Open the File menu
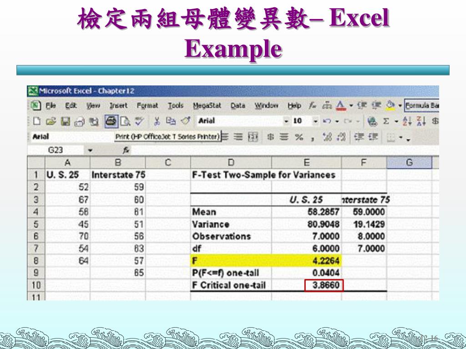Viewport: 466px width, 349px height. tap(51, 105)
